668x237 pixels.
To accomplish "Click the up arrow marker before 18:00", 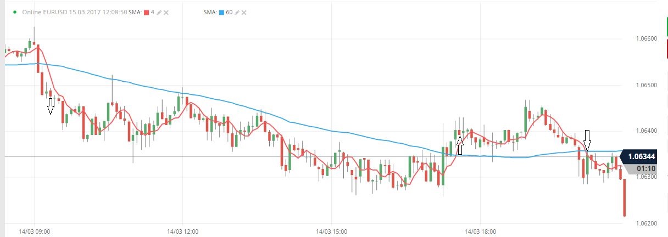I will (460, 145).
